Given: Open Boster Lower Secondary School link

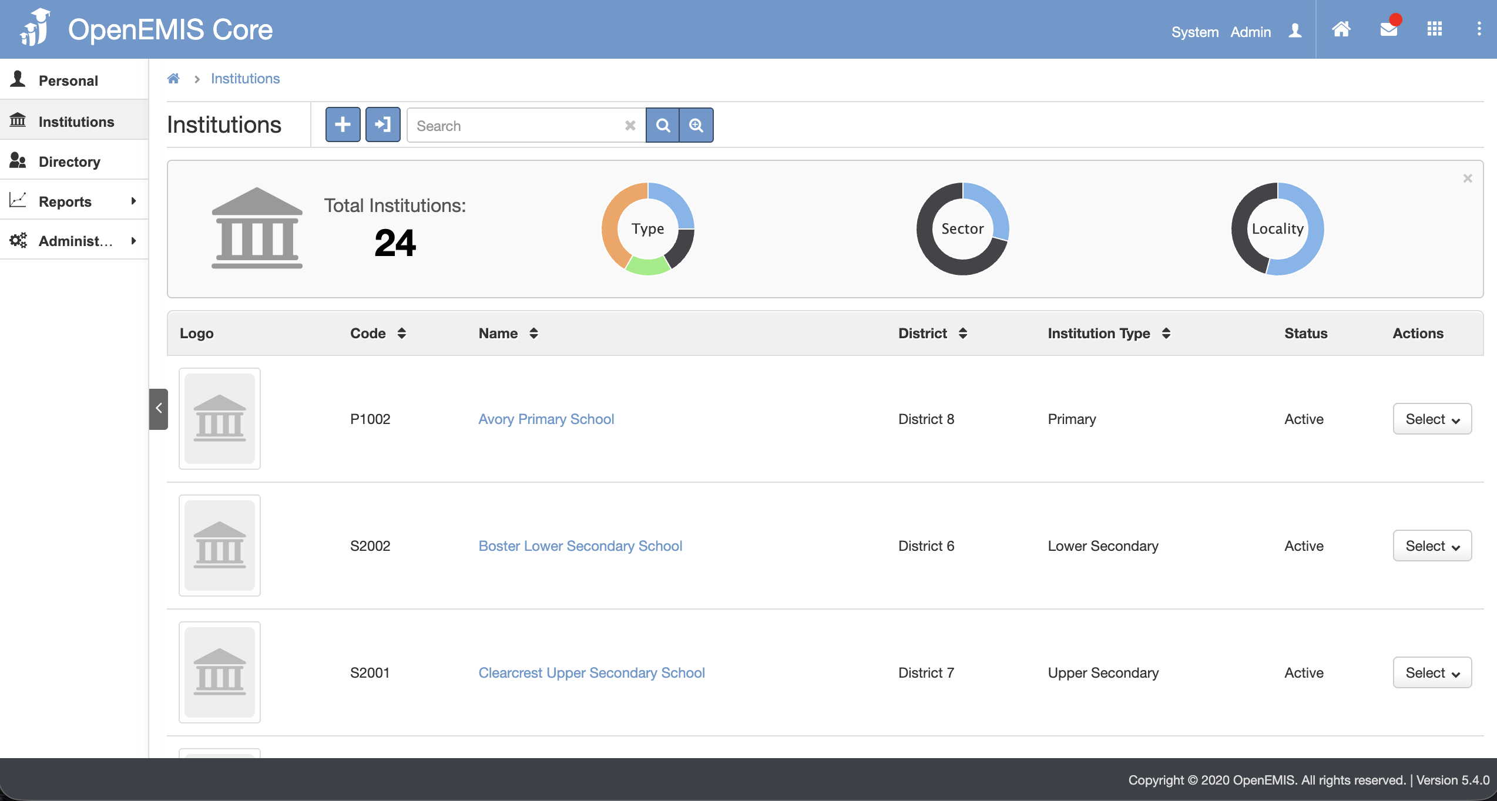Looking at the screenshot, I should (x=580, y=546).
